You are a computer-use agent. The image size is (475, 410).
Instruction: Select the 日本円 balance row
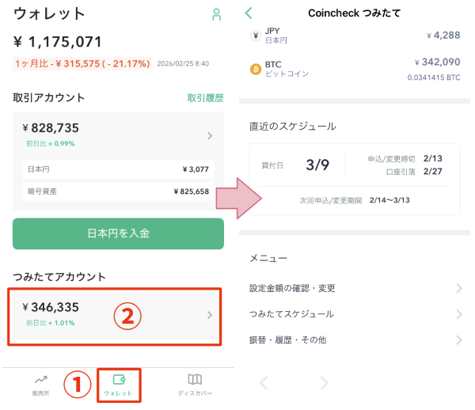(x=117, y=169)
